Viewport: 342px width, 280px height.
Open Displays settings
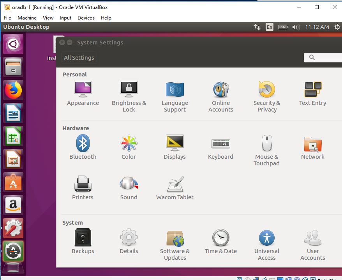tap(175, 147)
